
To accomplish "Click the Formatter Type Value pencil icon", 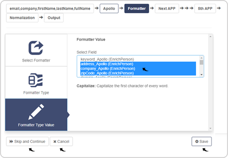I will pyautogui.click(x=36, y=112).
